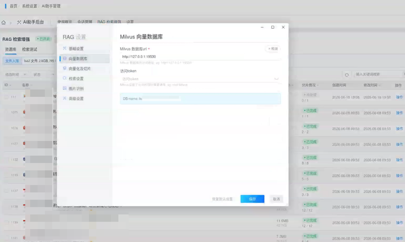Click the 5 / 5 chunk count
The height and width of the screenshot is (242, 405).
click(305, 179)
